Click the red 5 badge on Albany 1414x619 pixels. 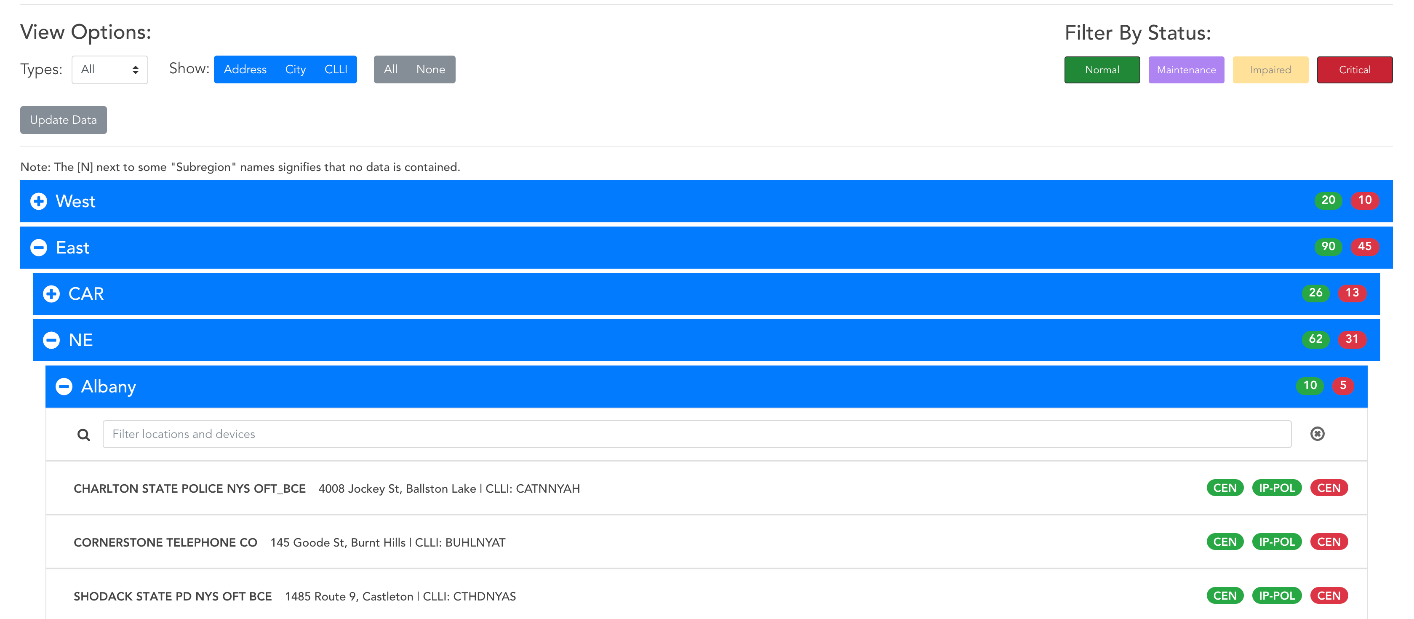1343,385
